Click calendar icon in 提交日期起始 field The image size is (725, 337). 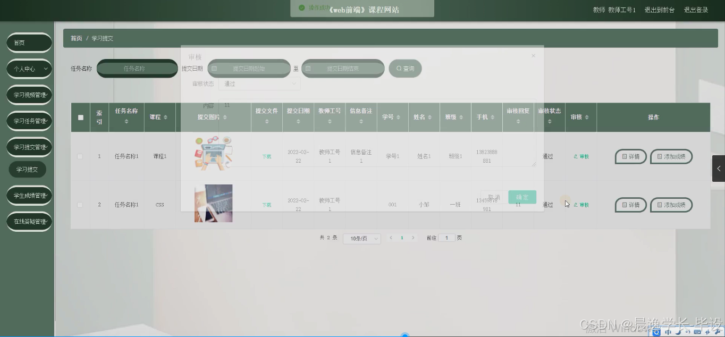(214, 69)
